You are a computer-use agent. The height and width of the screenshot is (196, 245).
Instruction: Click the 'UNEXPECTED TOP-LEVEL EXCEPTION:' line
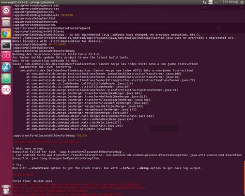pyautogui.click(x=46, y=67)
